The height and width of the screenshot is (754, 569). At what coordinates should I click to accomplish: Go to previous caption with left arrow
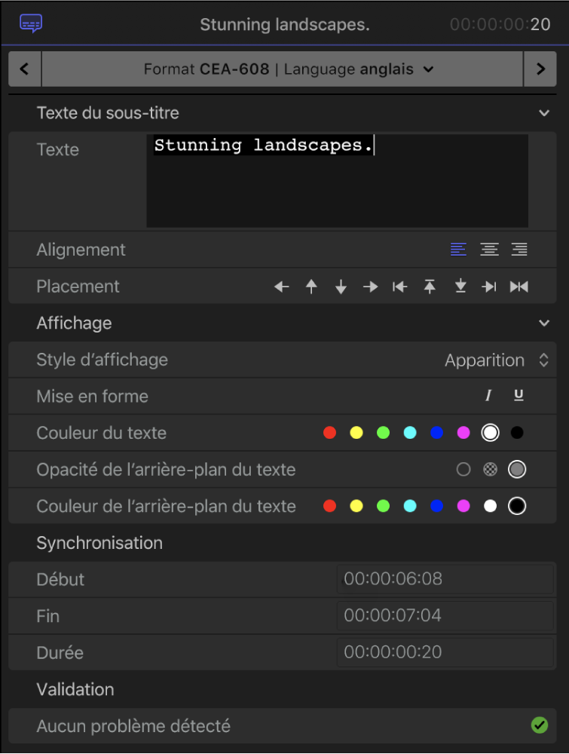click(x=25, y=69)
